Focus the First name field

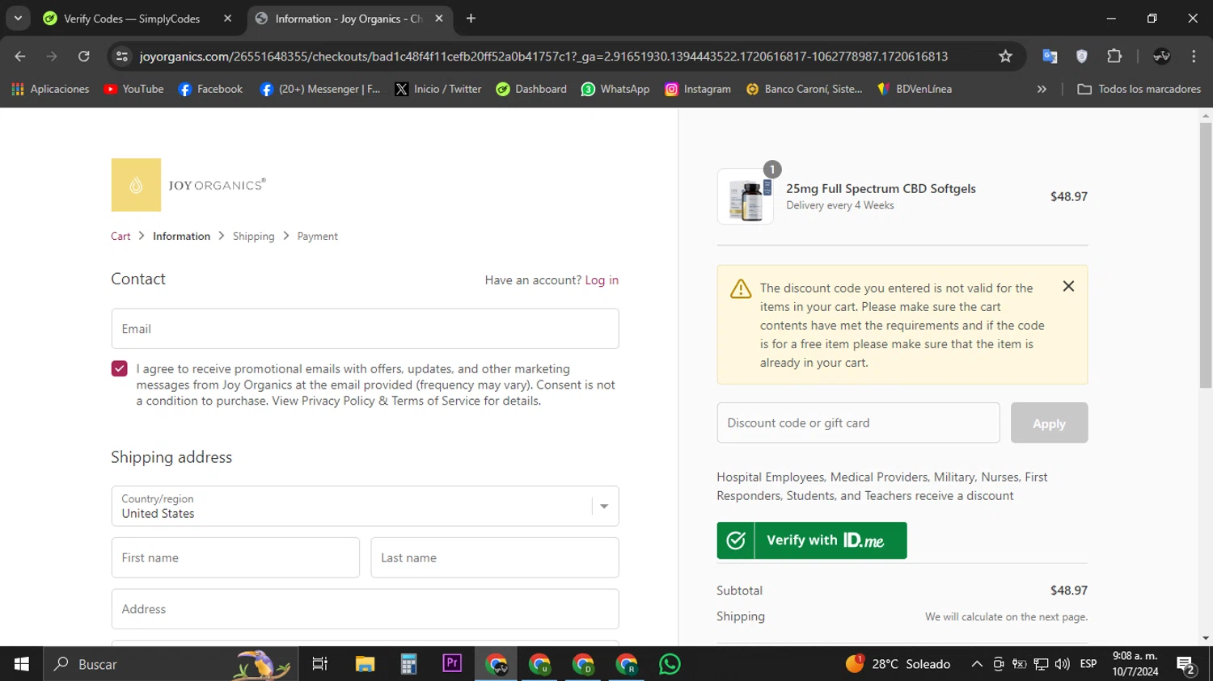[x=235, y=557]
